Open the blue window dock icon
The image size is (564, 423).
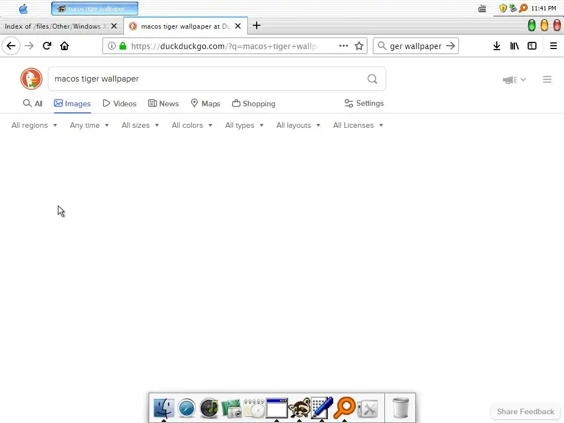[x=276, y=408]
